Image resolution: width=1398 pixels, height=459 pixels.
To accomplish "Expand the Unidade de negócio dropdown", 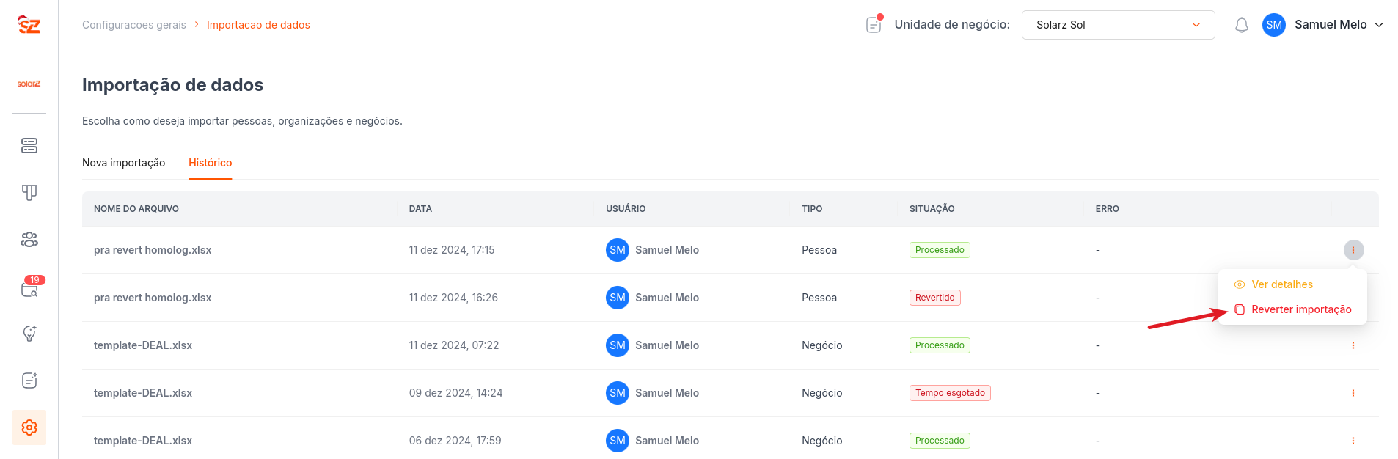I will pos(1118,25).
